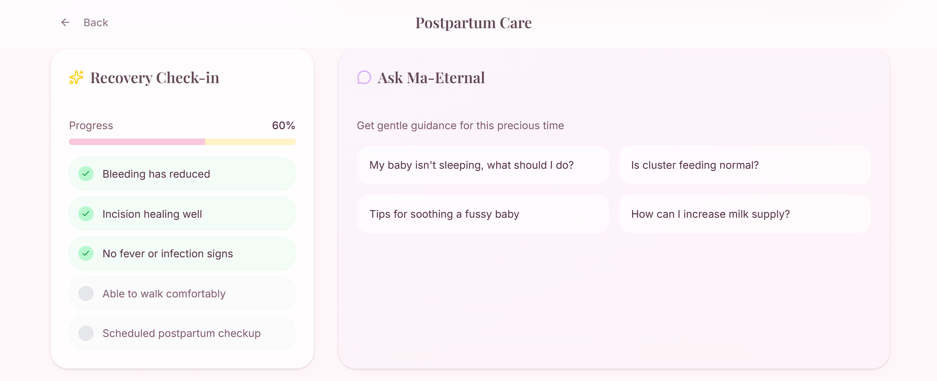The image size is (937, 381).
Task: Pick "Tips for soothing a fussy baby"
Action: pos(483,214)
